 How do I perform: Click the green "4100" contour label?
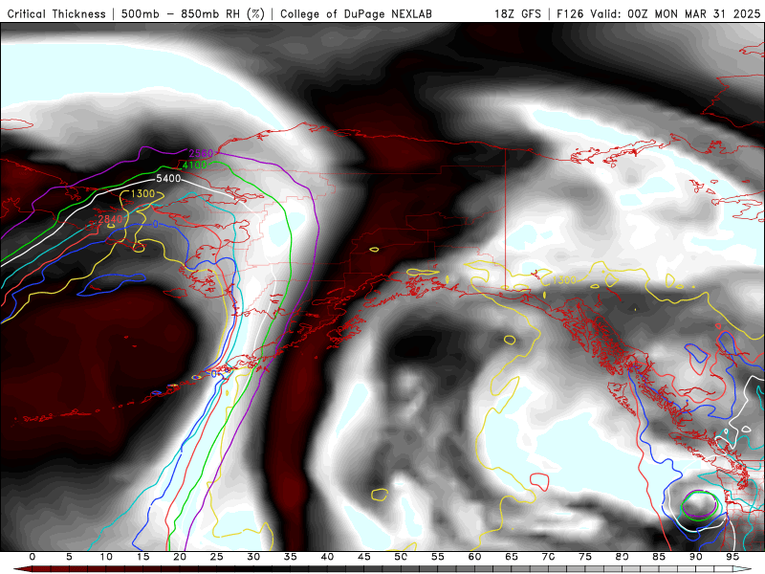(194, 165)
